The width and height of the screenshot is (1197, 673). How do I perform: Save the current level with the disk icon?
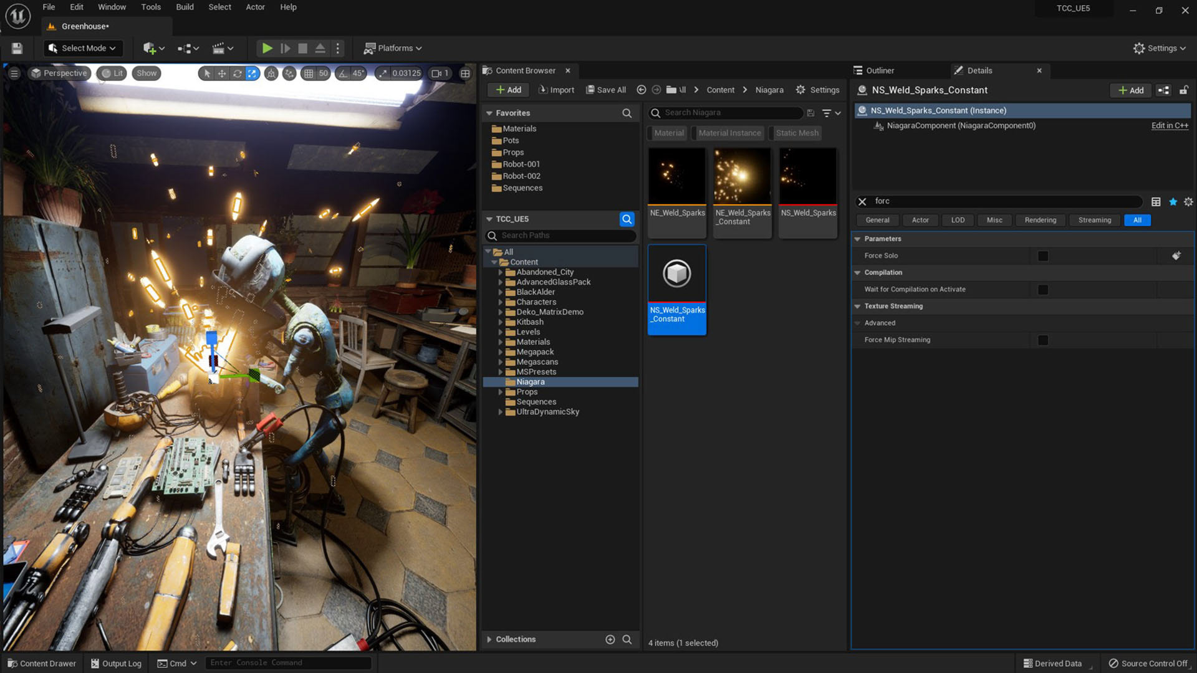[17, 48]
